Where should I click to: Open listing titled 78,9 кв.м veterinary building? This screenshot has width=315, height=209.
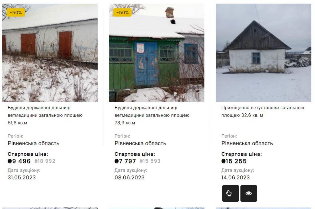pos(152,115)
